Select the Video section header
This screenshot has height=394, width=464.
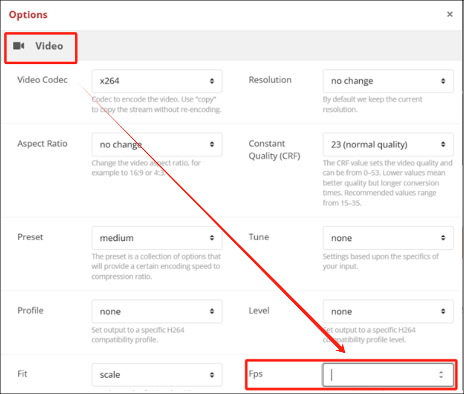click(49, 46)
